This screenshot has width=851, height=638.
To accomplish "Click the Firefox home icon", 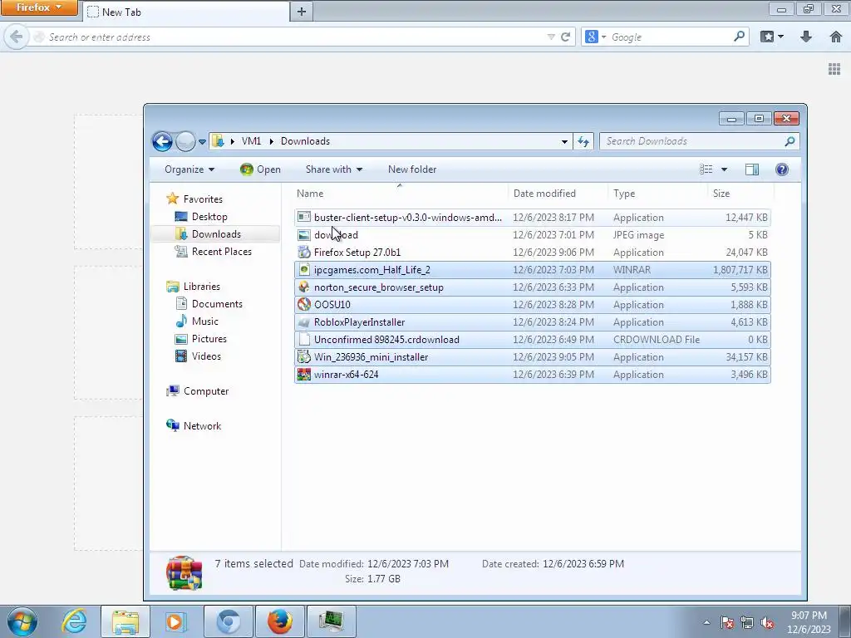I will coord(836,37).
